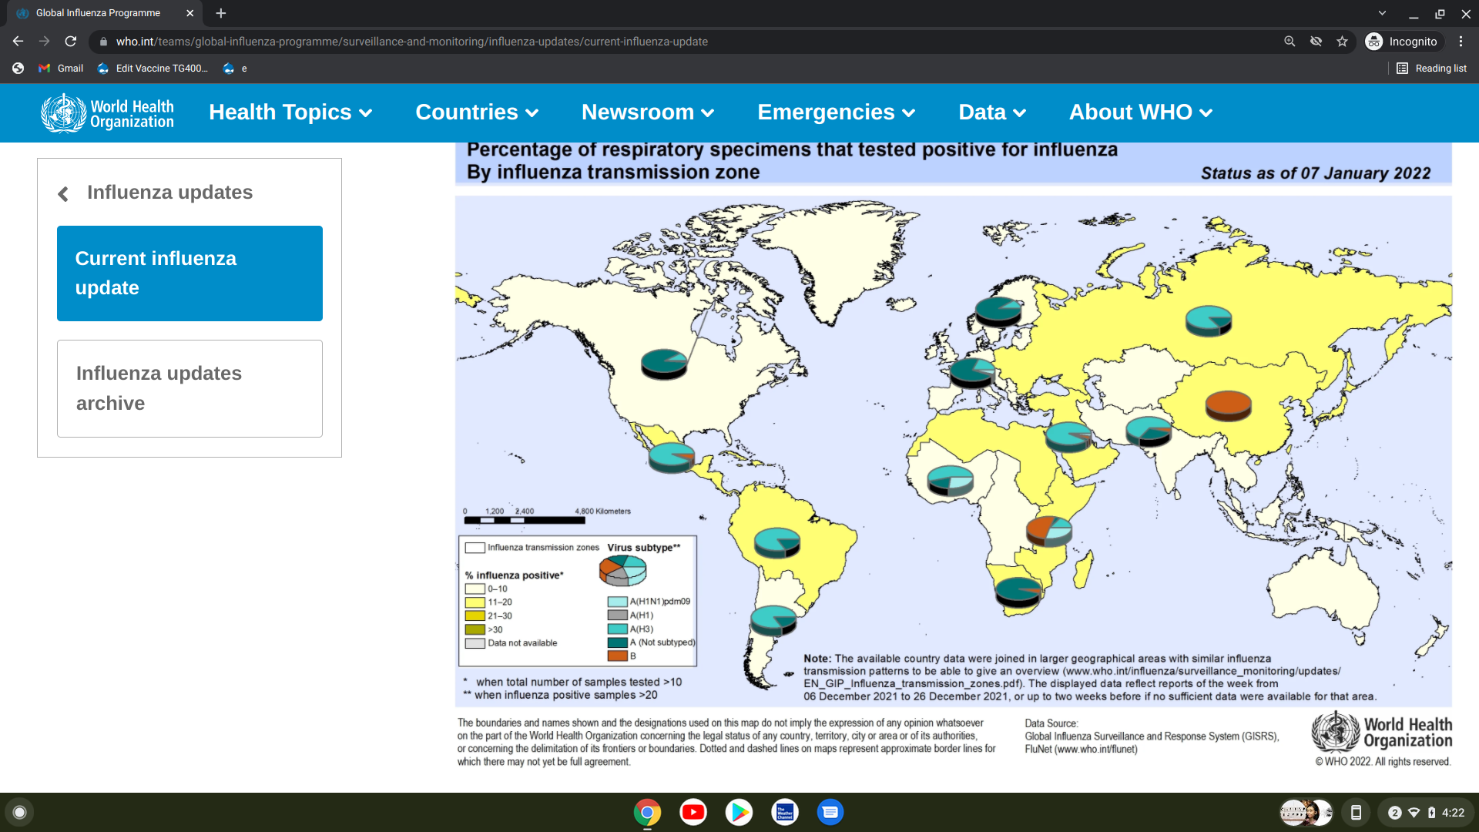This screenshot has width=1479, height=832.
Task: Click the WHO logo in header
Action: [107, 113]
